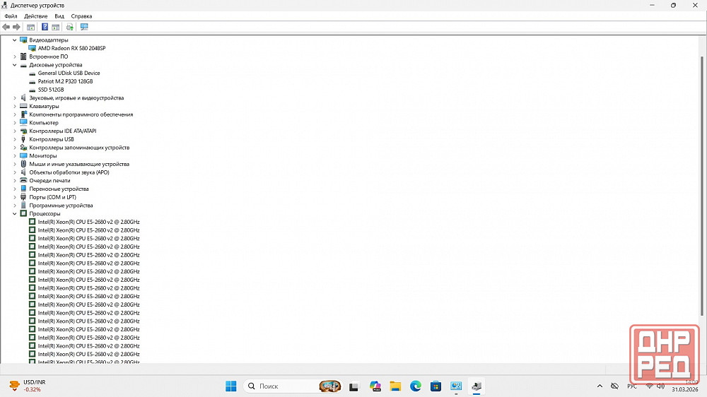Expand the Контроллеры USB category
The image size is (707, 397).
[14, 139]
